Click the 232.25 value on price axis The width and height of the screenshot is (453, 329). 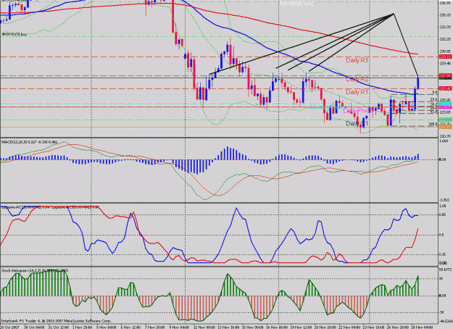pos(444,39)
